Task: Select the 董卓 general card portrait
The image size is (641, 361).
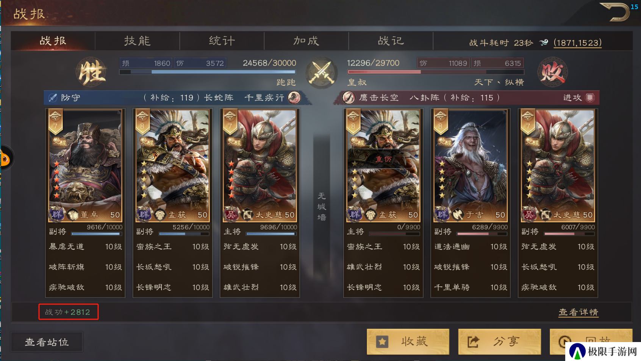Action: 85,166
